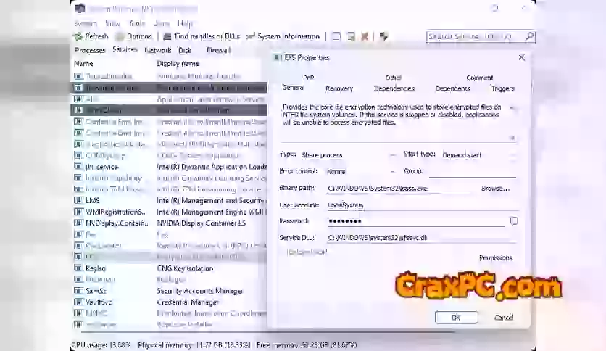
Task: Open the Start type dropdown showing Demand start
Action: tap(478, 155)
